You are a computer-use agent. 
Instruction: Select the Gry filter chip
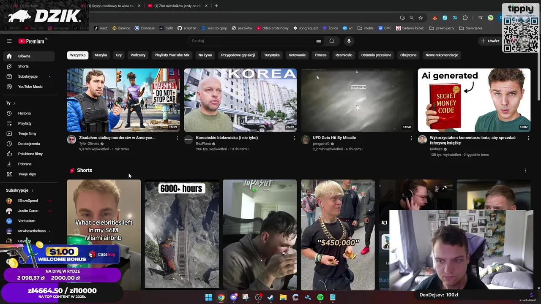tap(119, 55)
